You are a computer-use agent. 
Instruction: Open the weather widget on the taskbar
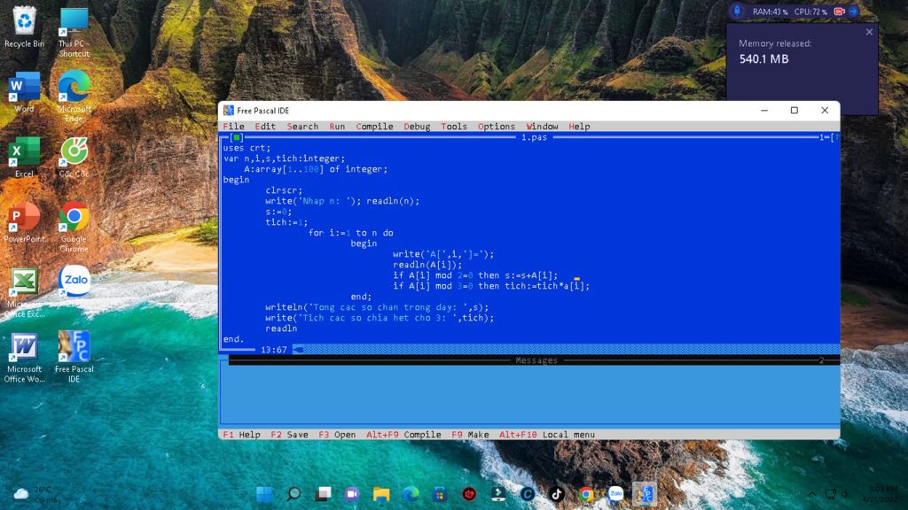(x=36, y=494)
